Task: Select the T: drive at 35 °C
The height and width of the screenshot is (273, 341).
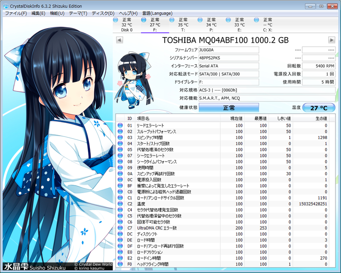Action: point(183,25)
